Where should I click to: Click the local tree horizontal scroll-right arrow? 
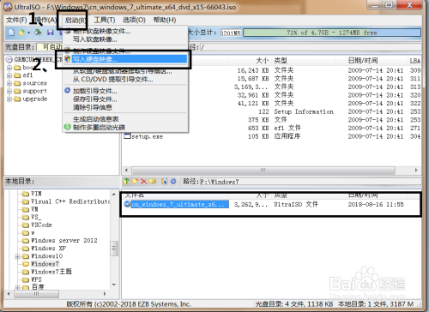[105, 294]
